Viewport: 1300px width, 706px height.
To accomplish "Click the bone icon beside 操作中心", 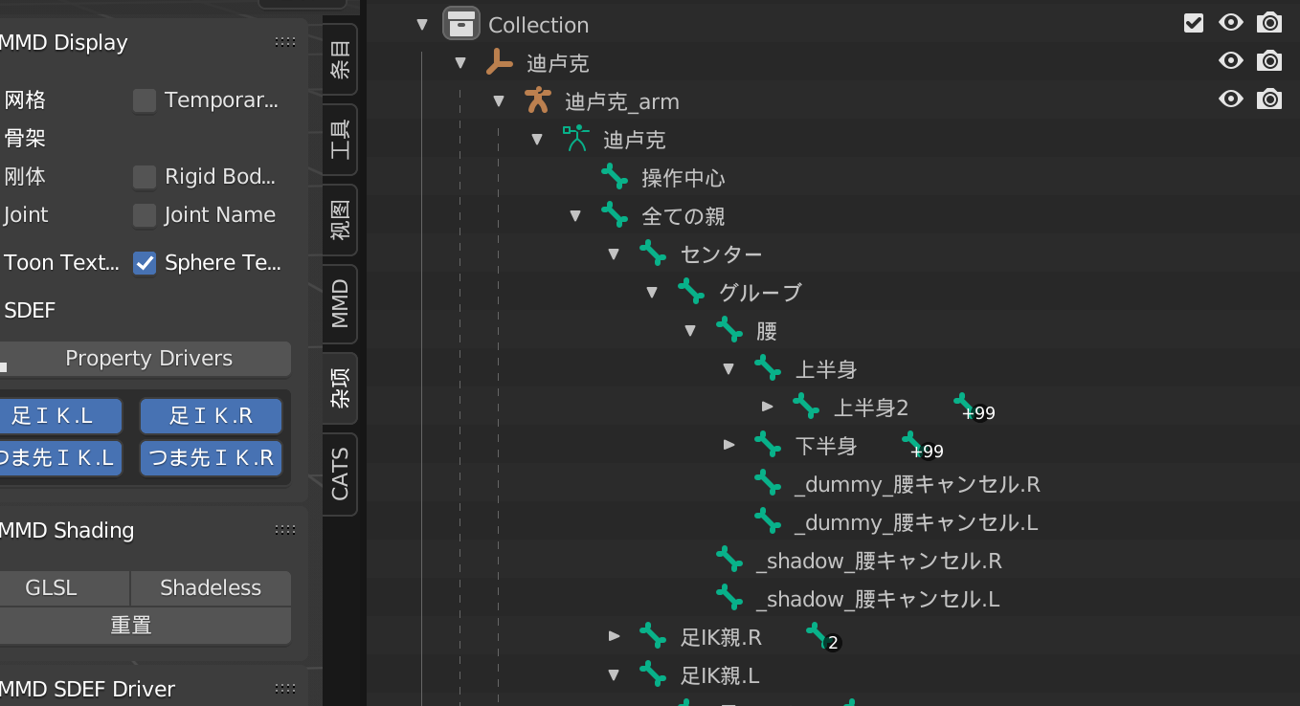I will [614, 177].
